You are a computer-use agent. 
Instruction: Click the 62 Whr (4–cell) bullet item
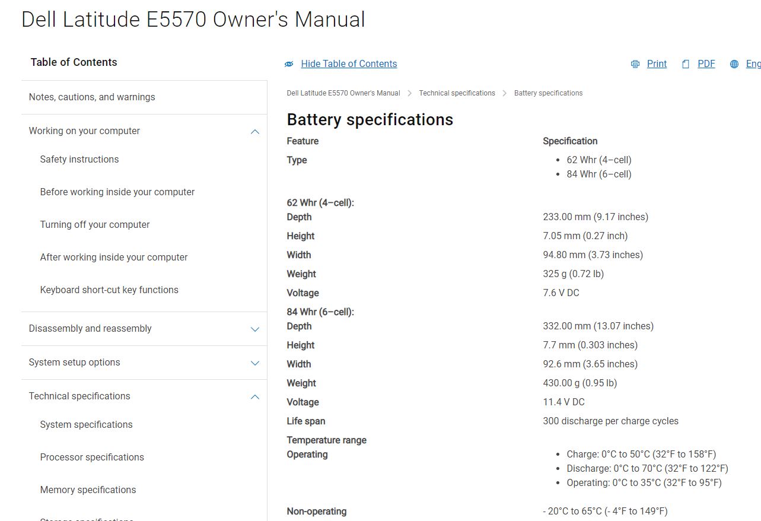point(599,160)
